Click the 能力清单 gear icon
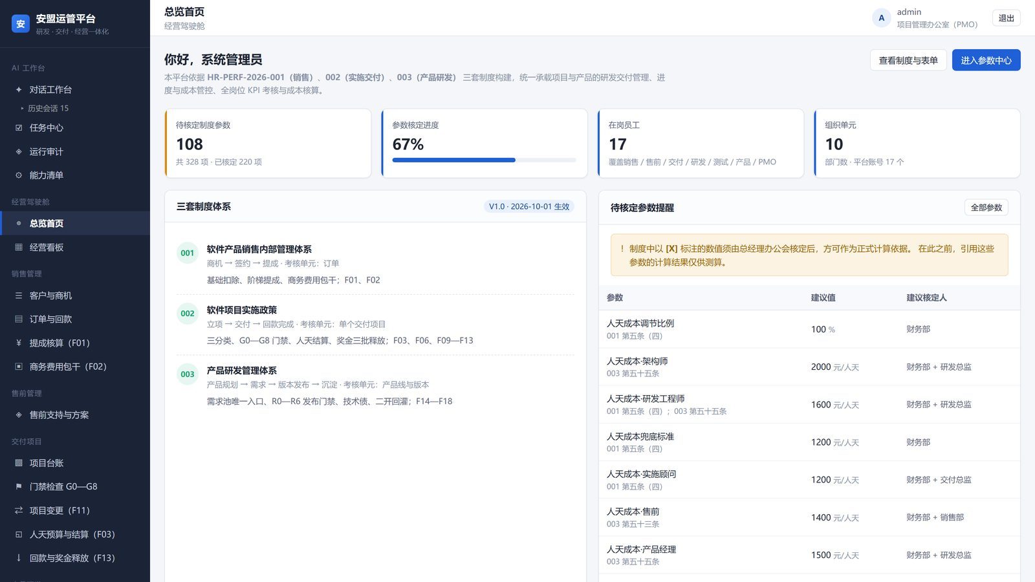Screen dimensions: 1035x582 coord(19,175)
